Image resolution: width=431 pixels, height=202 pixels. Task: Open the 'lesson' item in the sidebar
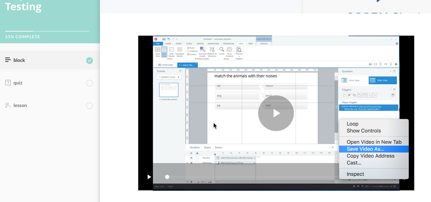click(50, 106)
